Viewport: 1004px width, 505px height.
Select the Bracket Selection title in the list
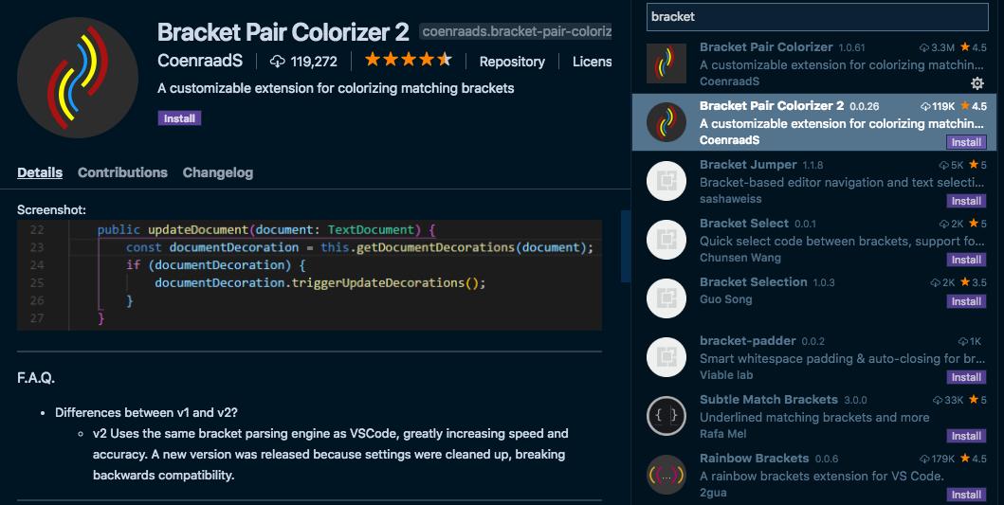(753, 281)
